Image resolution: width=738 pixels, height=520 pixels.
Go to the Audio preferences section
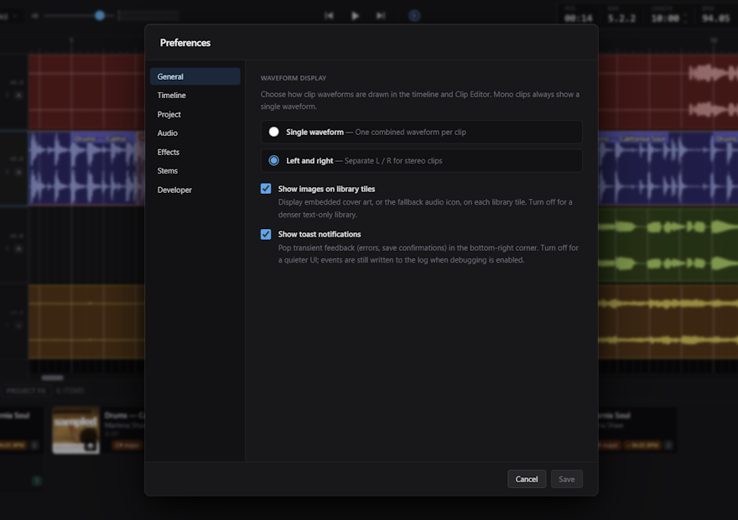(x=195, y=133)
